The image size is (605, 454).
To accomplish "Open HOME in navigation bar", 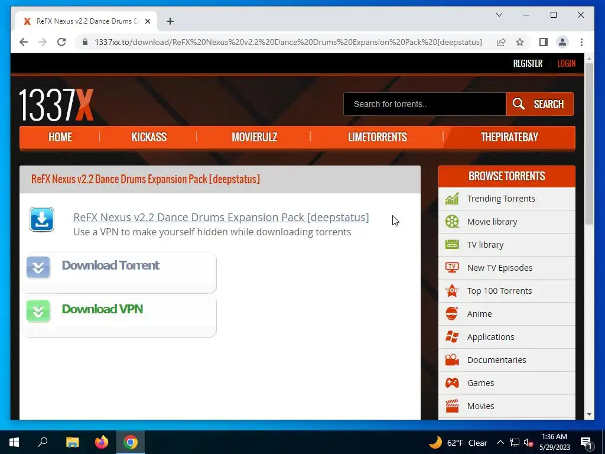I will (60, 137).
